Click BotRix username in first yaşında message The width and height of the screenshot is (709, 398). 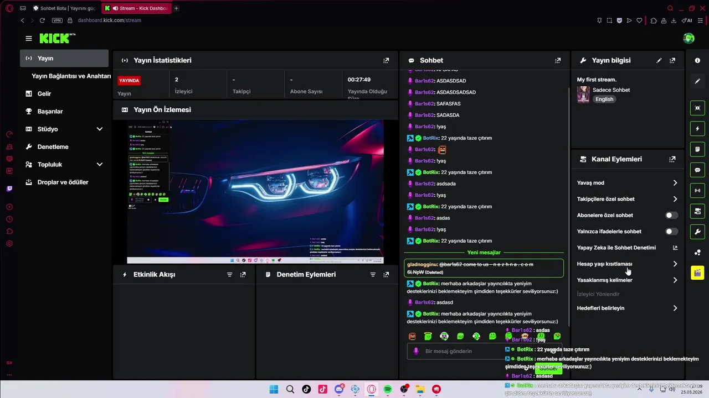pos(431,138)
